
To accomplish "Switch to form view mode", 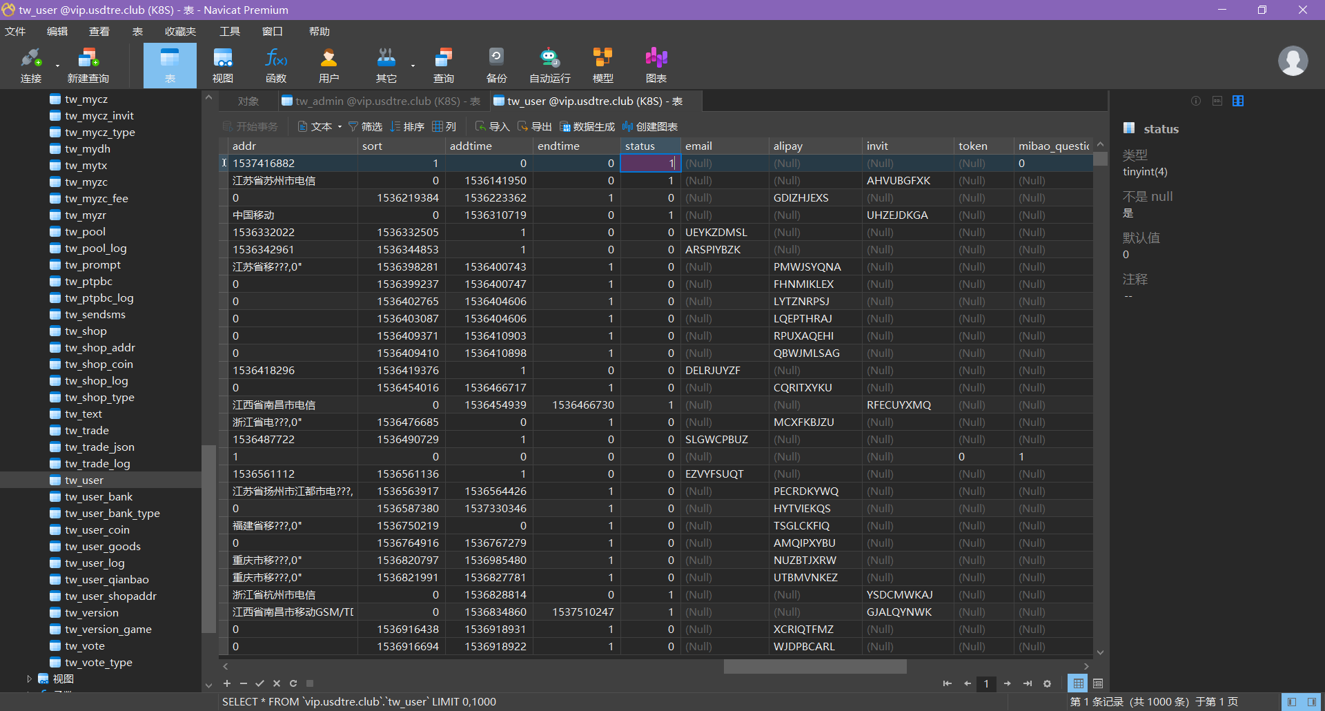I will [1098, 683].
